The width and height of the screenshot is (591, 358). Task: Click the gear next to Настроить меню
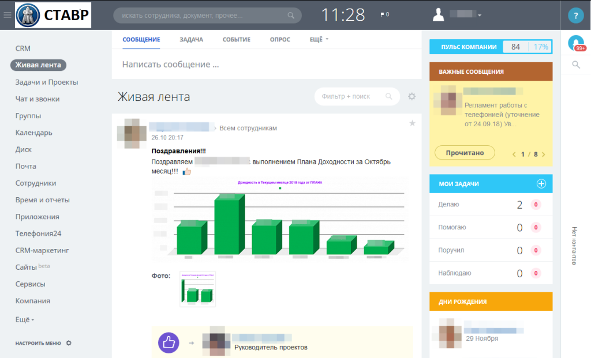(x=69, y=343)
